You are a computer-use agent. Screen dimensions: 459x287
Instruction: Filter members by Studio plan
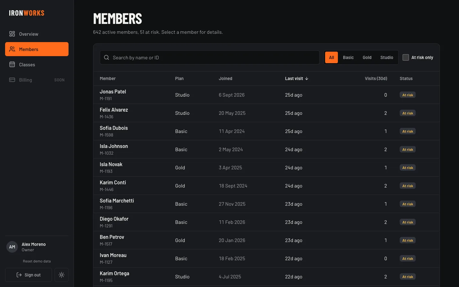tap(387, 57)
